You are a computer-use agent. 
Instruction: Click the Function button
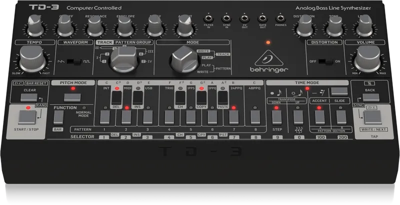pos(58,117)
